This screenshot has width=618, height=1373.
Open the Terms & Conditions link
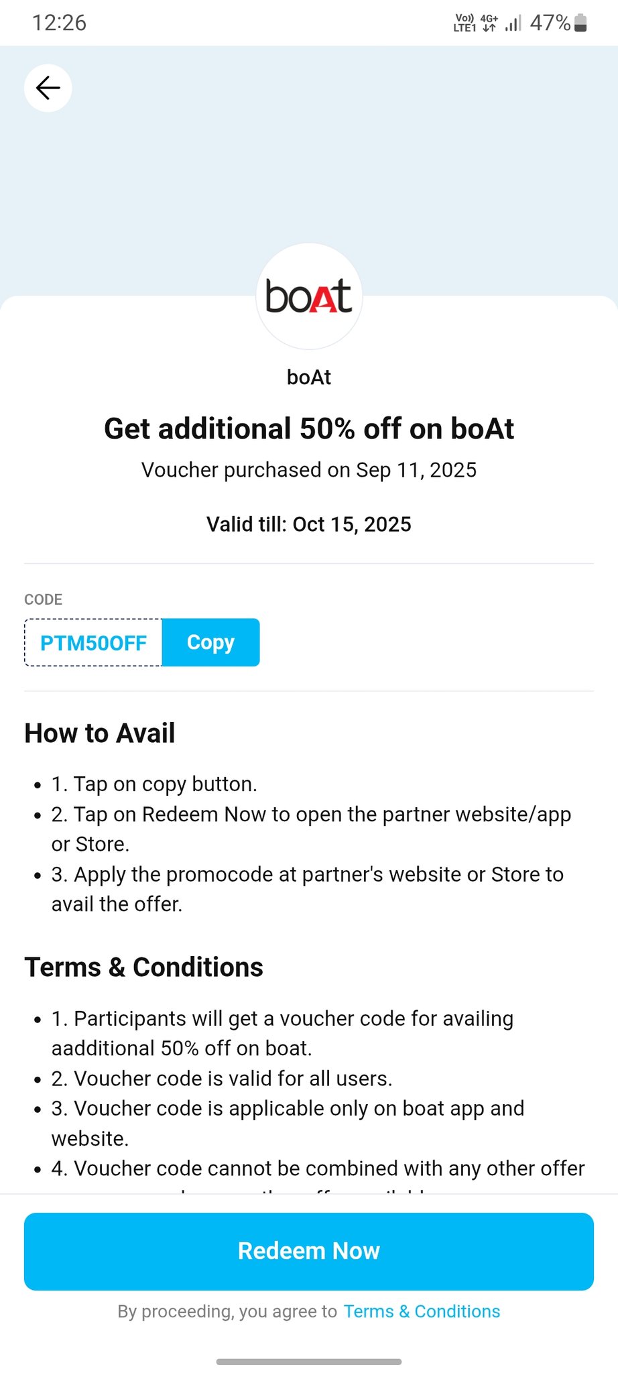click(422, 1311)
